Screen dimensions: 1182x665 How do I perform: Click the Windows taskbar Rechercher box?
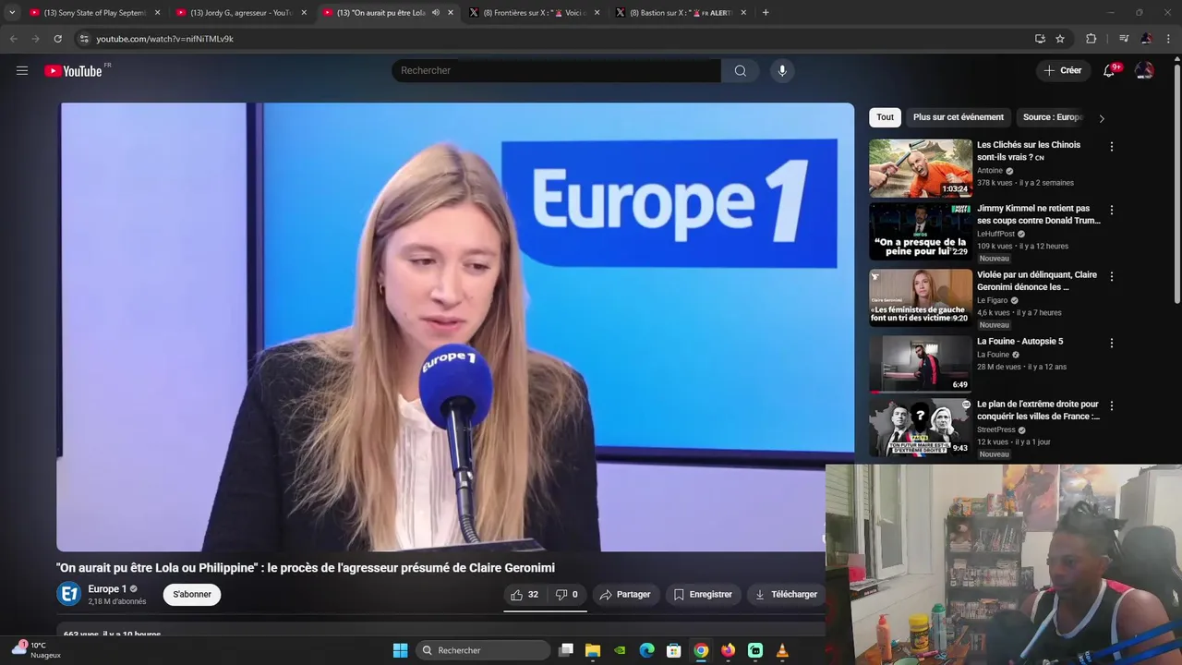[483, 650]
